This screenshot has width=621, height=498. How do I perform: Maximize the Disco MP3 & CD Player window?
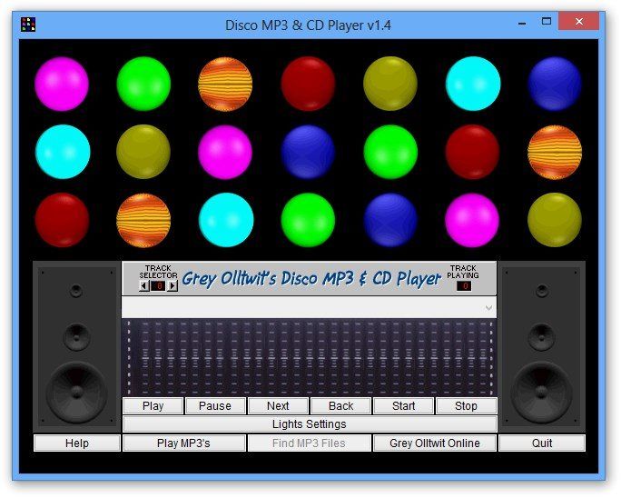coord(547,22)
